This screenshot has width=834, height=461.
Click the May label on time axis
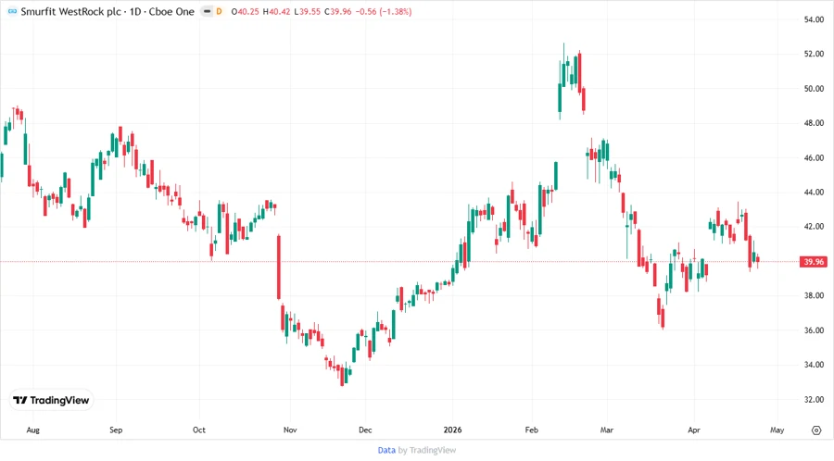click(x=777, y=430)
